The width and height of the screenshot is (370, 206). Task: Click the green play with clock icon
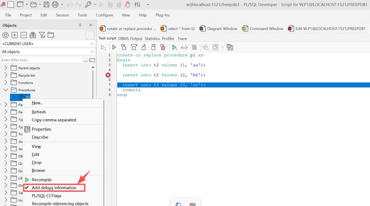[x=174, y=47]
